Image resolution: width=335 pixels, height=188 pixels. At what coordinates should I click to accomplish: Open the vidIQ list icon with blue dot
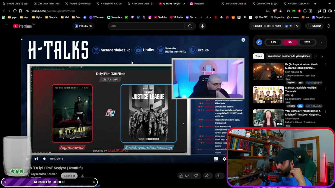click(x=291, y=26)
